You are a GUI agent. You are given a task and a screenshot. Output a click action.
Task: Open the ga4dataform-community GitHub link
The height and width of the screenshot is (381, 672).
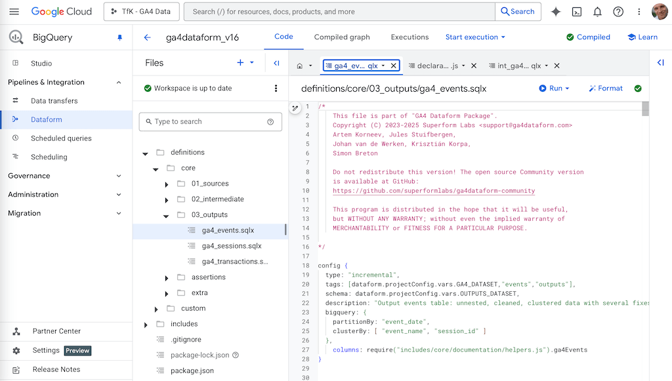click(434, 191)
